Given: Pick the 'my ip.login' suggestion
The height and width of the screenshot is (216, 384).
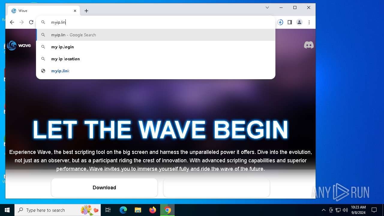Looking at the screenshot, I should pyautogui.click(x=156, y=47).
